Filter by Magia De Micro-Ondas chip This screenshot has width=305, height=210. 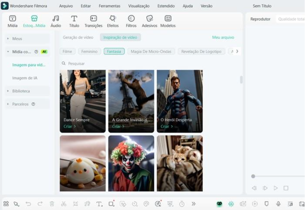tap(151, 51)
